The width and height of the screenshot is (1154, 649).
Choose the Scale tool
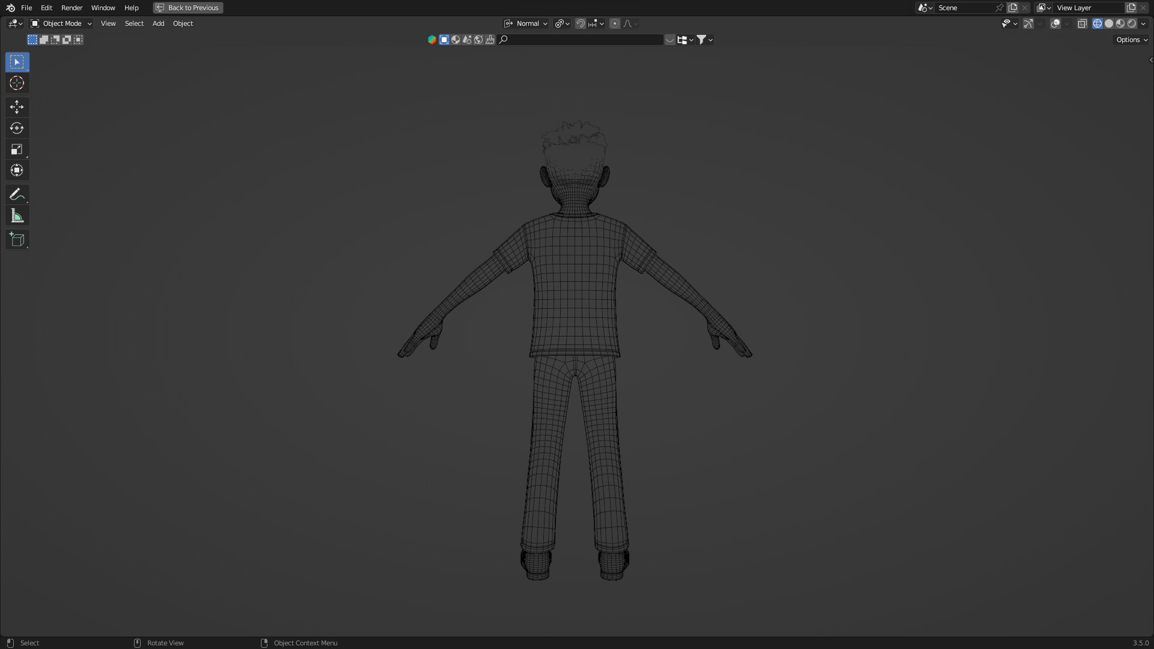tap(17, 150)
